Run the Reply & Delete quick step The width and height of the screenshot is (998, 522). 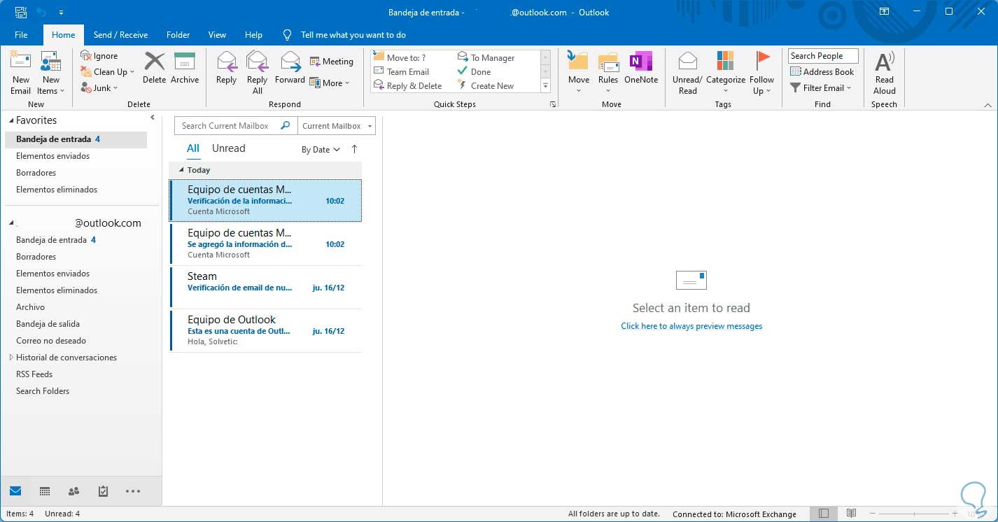pyautogui.click(x=408, y=85)
